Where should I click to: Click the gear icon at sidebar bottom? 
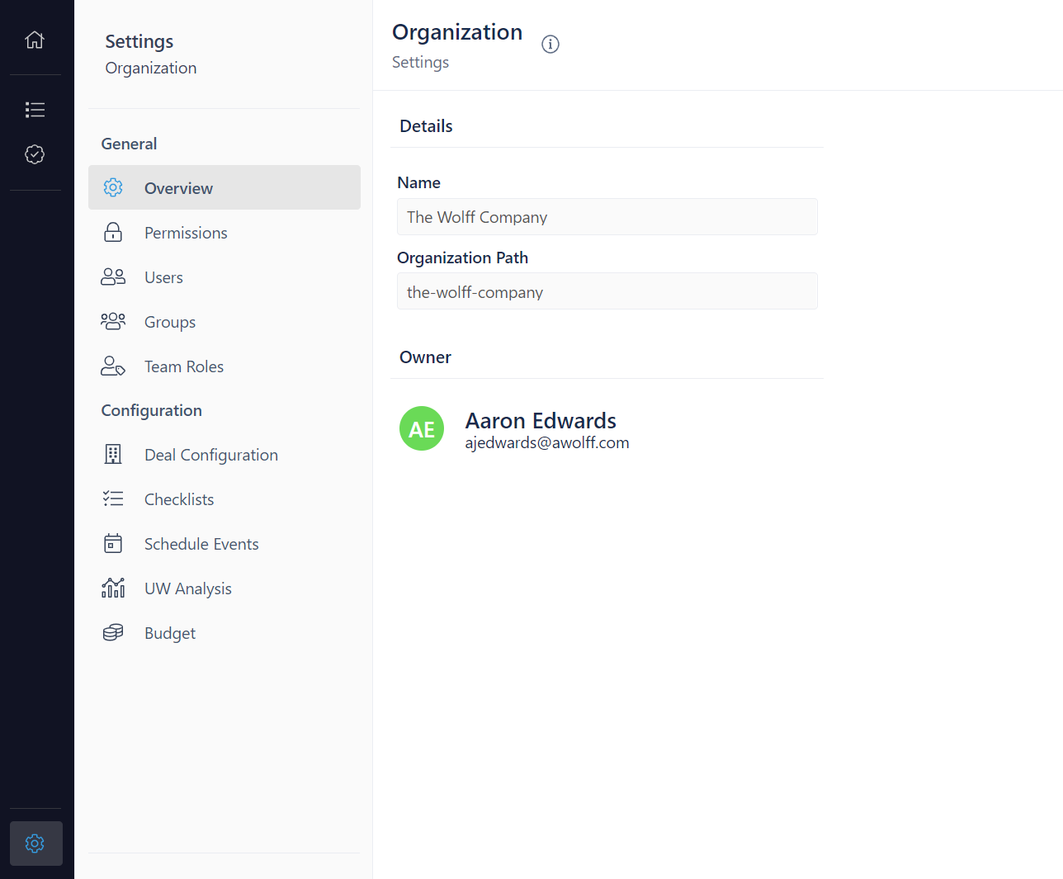click(35, 844)
